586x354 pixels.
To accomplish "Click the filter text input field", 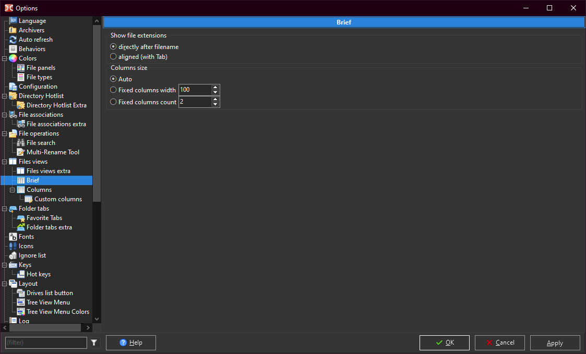I will 45,343.
